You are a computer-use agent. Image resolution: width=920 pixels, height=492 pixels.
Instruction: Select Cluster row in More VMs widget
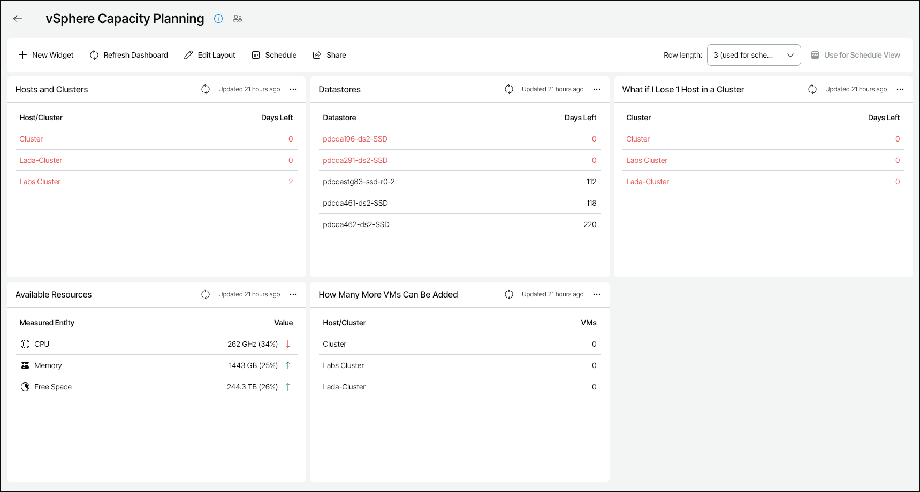pos(460,344)
